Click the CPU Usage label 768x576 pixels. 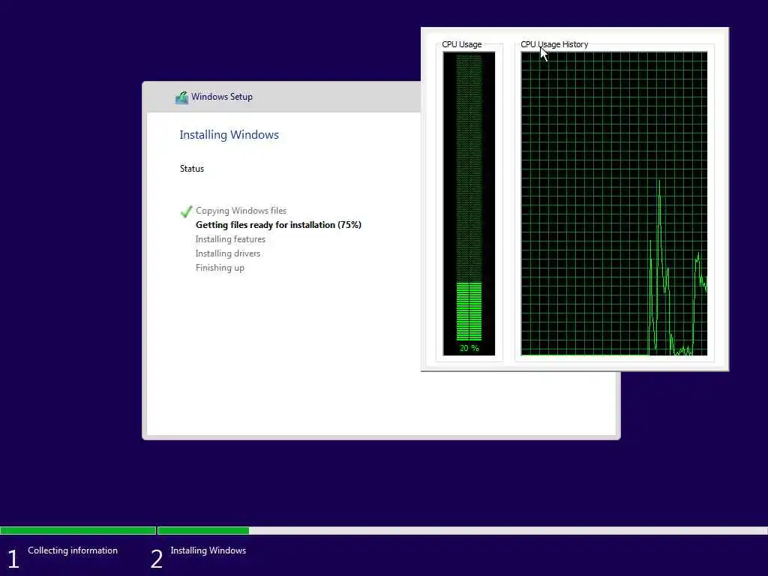click(462, 44)
